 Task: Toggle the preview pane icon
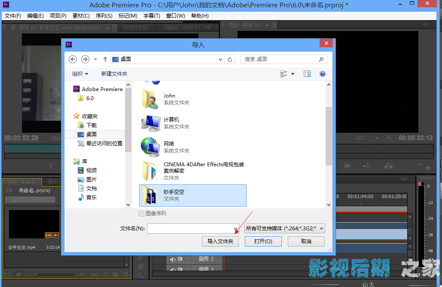(307, 74)
